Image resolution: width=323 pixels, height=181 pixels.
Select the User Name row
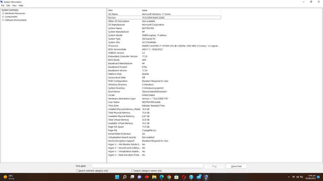(x=164, y=102)
